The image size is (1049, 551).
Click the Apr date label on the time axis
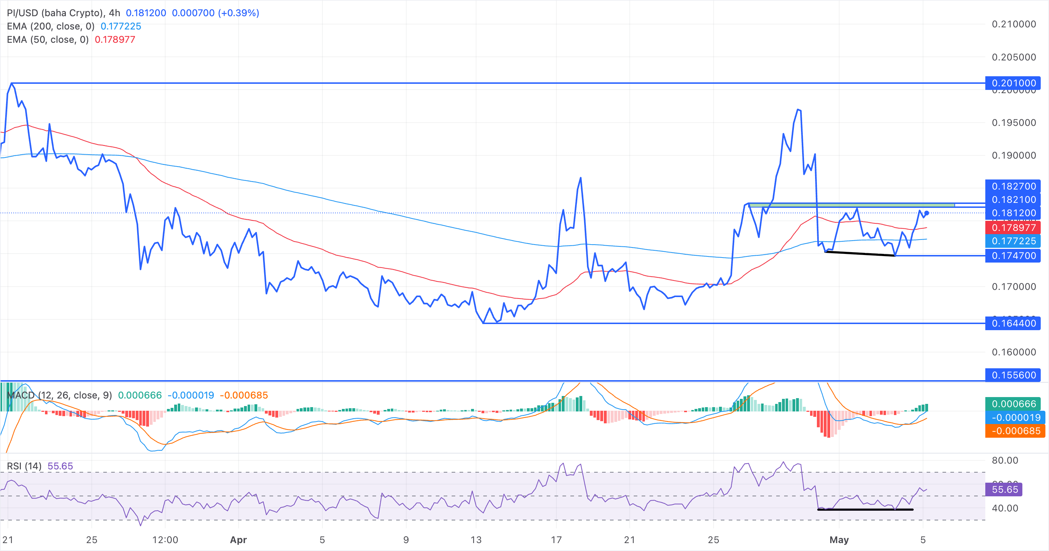click(x=238, y=540)
